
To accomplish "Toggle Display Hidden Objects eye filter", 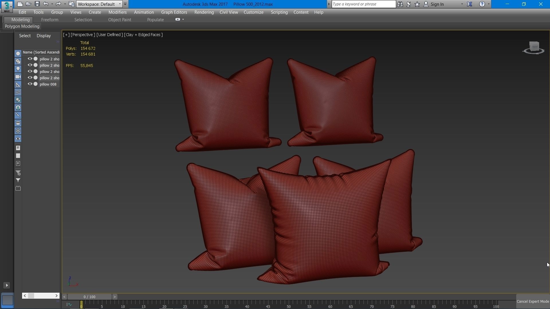I will (18, 139).
